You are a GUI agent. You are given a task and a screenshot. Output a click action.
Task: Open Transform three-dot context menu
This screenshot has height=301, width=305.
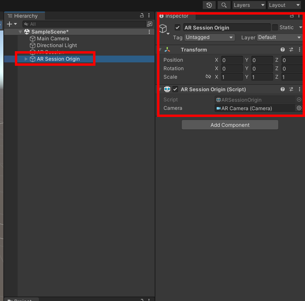[299, 50]
